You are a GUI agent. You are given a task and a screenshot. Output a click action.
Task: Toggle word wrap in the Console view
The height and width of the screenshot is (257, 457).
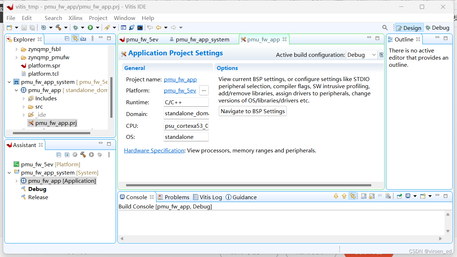380,196
